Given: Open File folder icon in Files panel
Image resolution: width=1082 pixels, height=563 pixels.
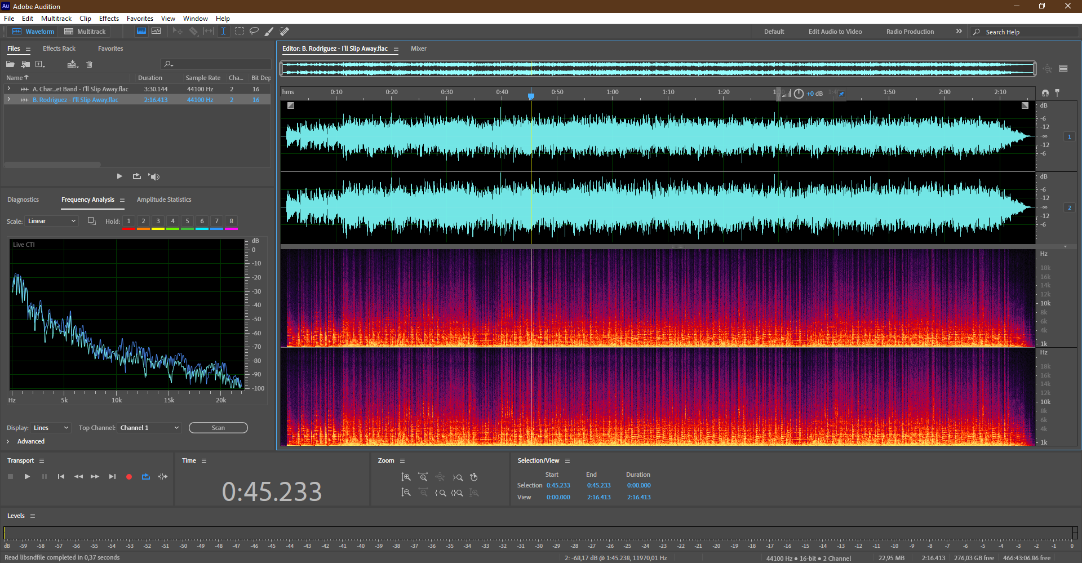Looking at the screenshot, I should [x=10, y=64].
